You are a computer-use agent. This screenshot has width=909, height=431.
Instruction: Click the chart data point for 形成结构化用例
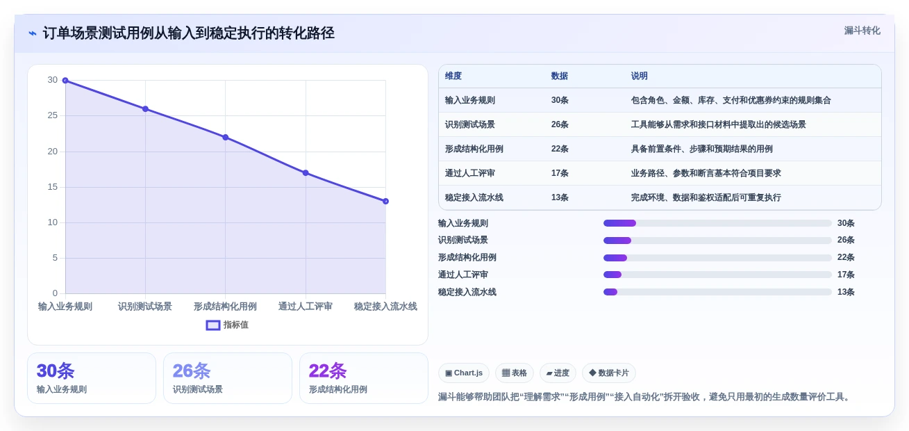coord(225,137)
